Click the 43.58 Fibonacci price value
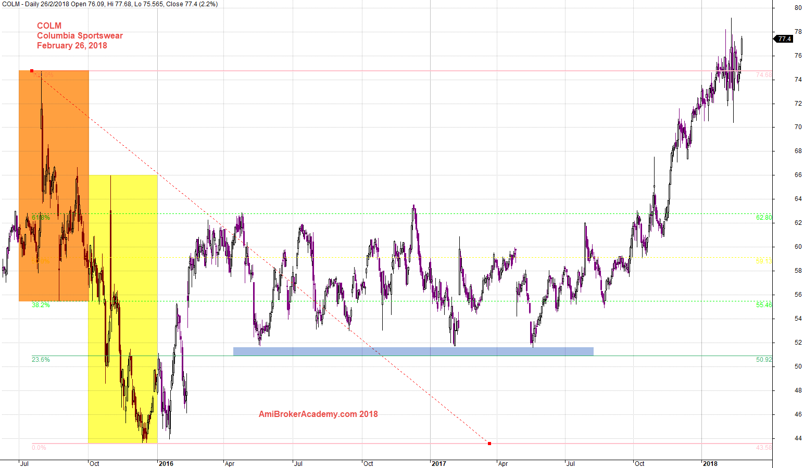Screen dimensions: 804x468 tap(764, 447)
